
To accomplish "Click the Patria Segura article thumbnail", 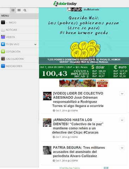I will pos(47,150).
